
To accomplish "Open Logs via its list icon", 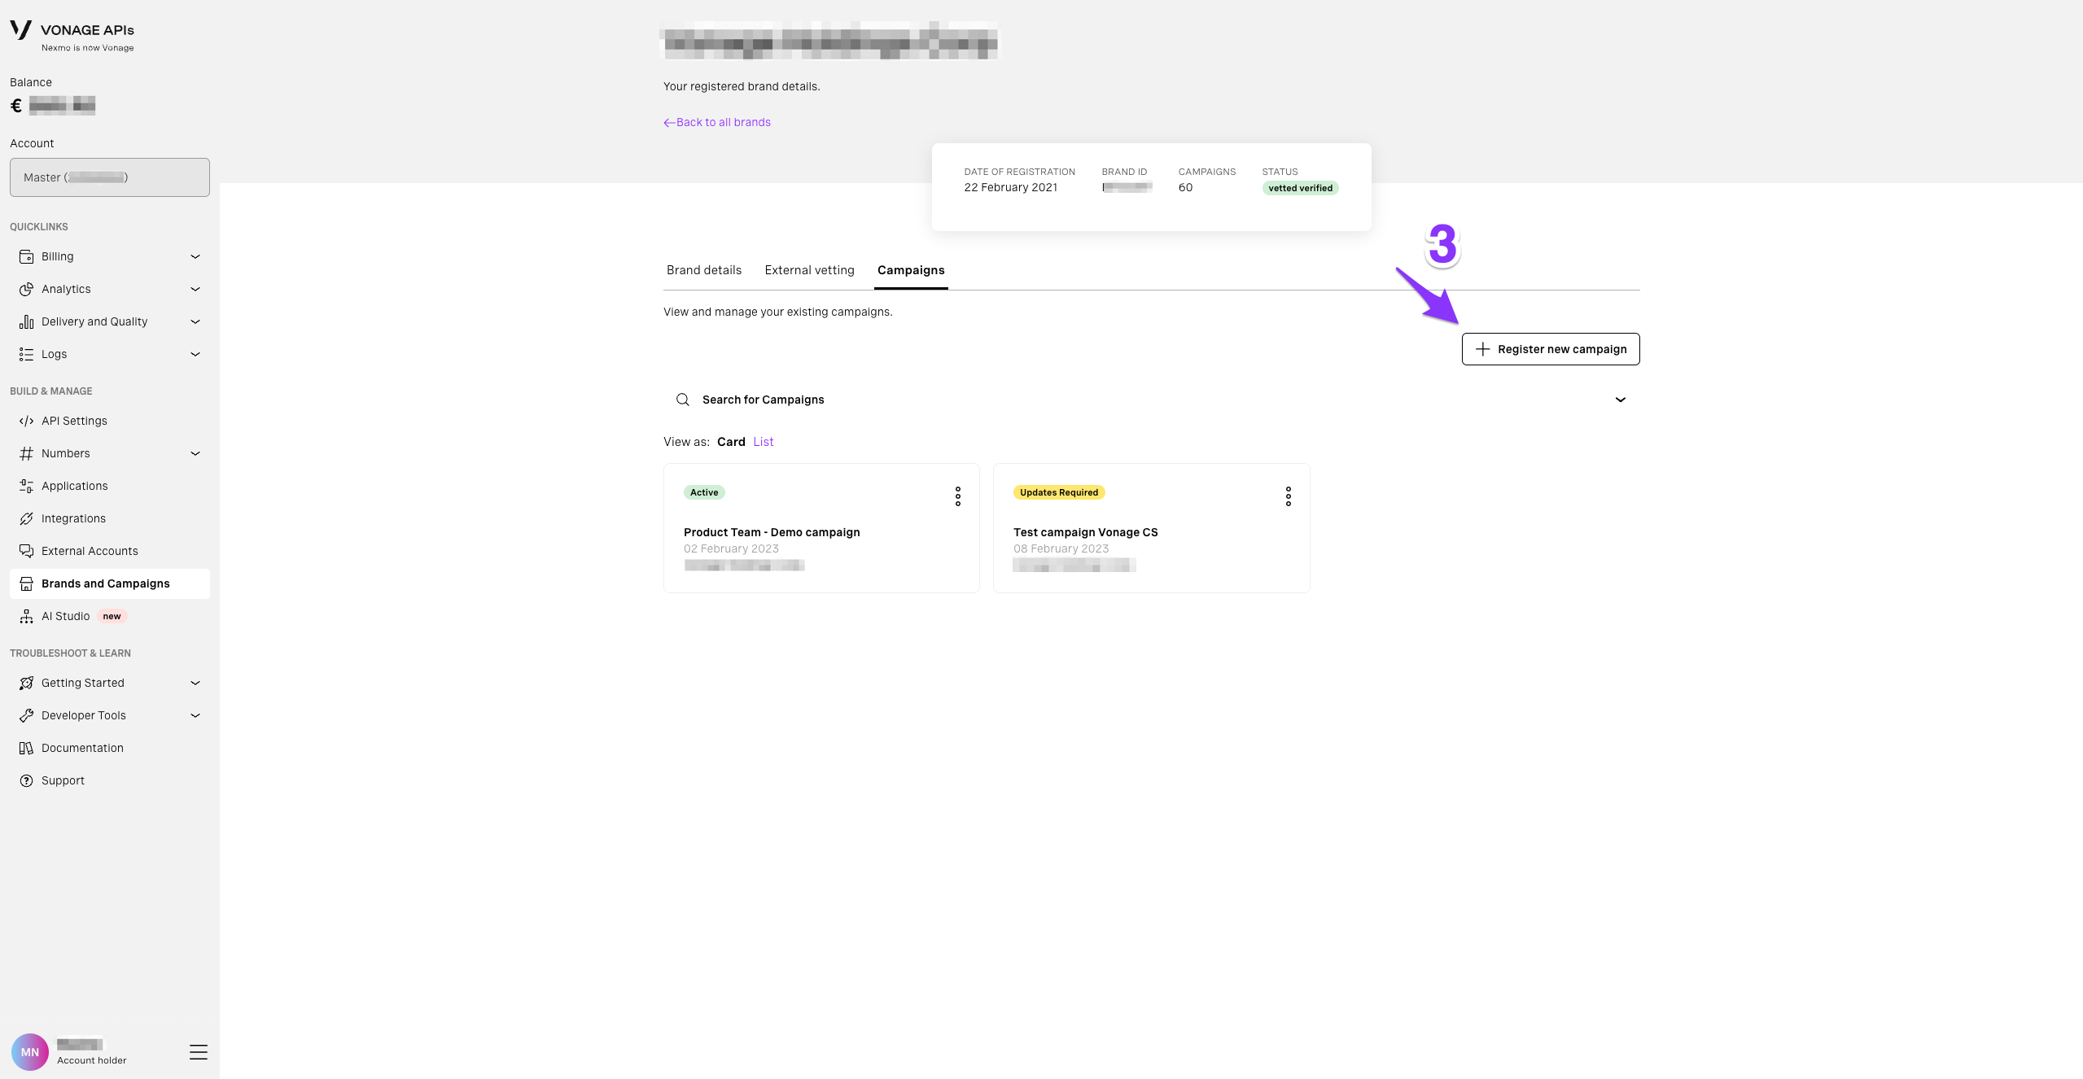I will click(x=25, y=353).
